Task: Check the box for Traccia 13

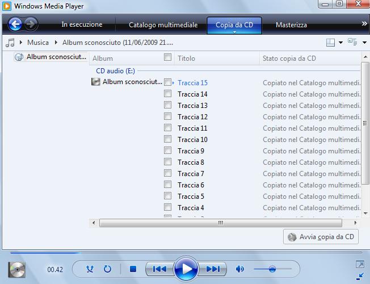Action: coord(167,105)
